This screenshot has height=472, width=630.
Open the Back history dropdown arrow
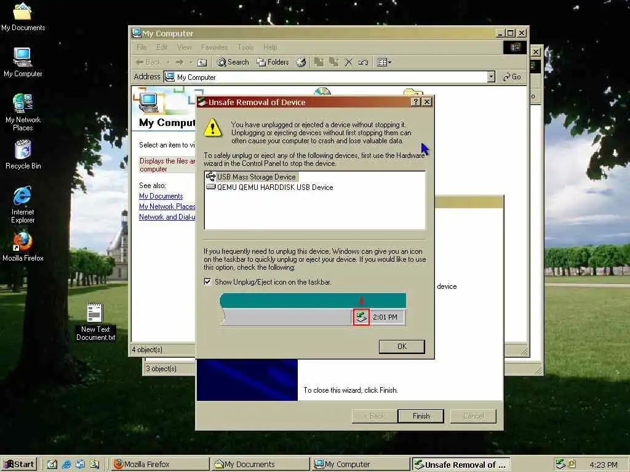(169, 62)
